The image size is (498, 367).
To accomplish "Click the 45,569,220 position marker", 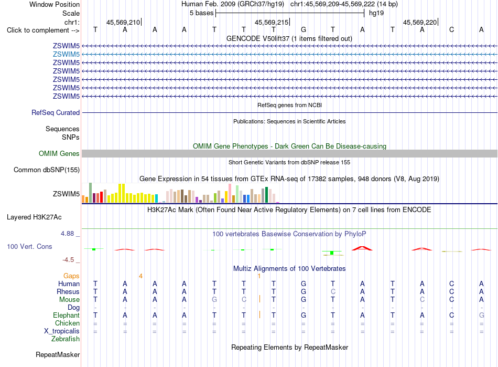I will pyautogui.click(x=420, y=22).
